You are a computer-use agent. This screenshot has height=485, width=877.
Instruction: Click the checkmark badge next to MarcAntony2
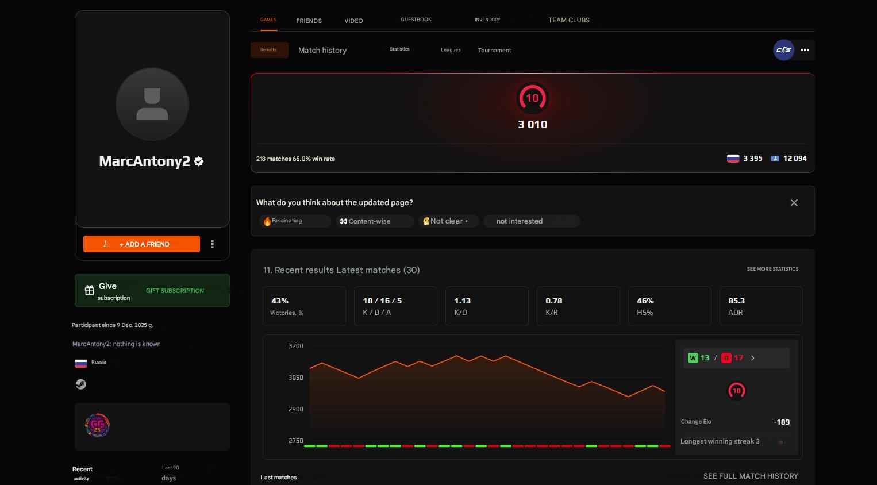(198, 161)
